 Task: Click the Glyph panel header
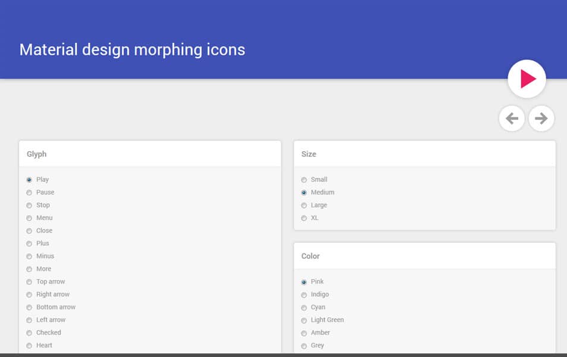point(36,154)
